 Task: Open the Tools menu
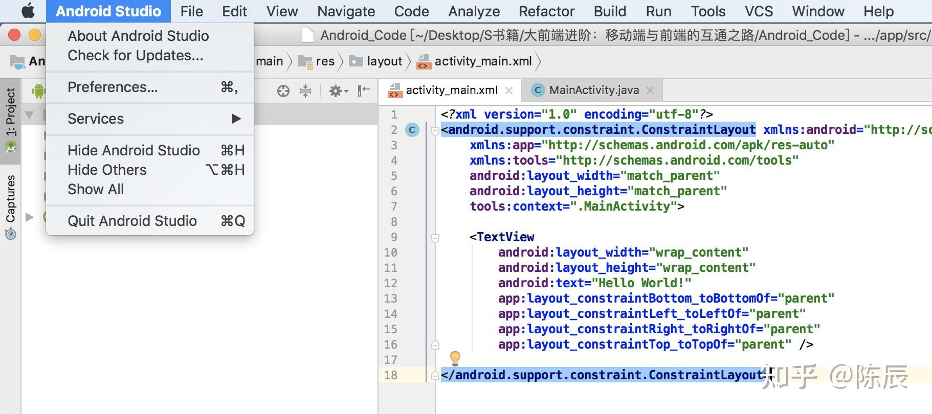coord(708,11)
